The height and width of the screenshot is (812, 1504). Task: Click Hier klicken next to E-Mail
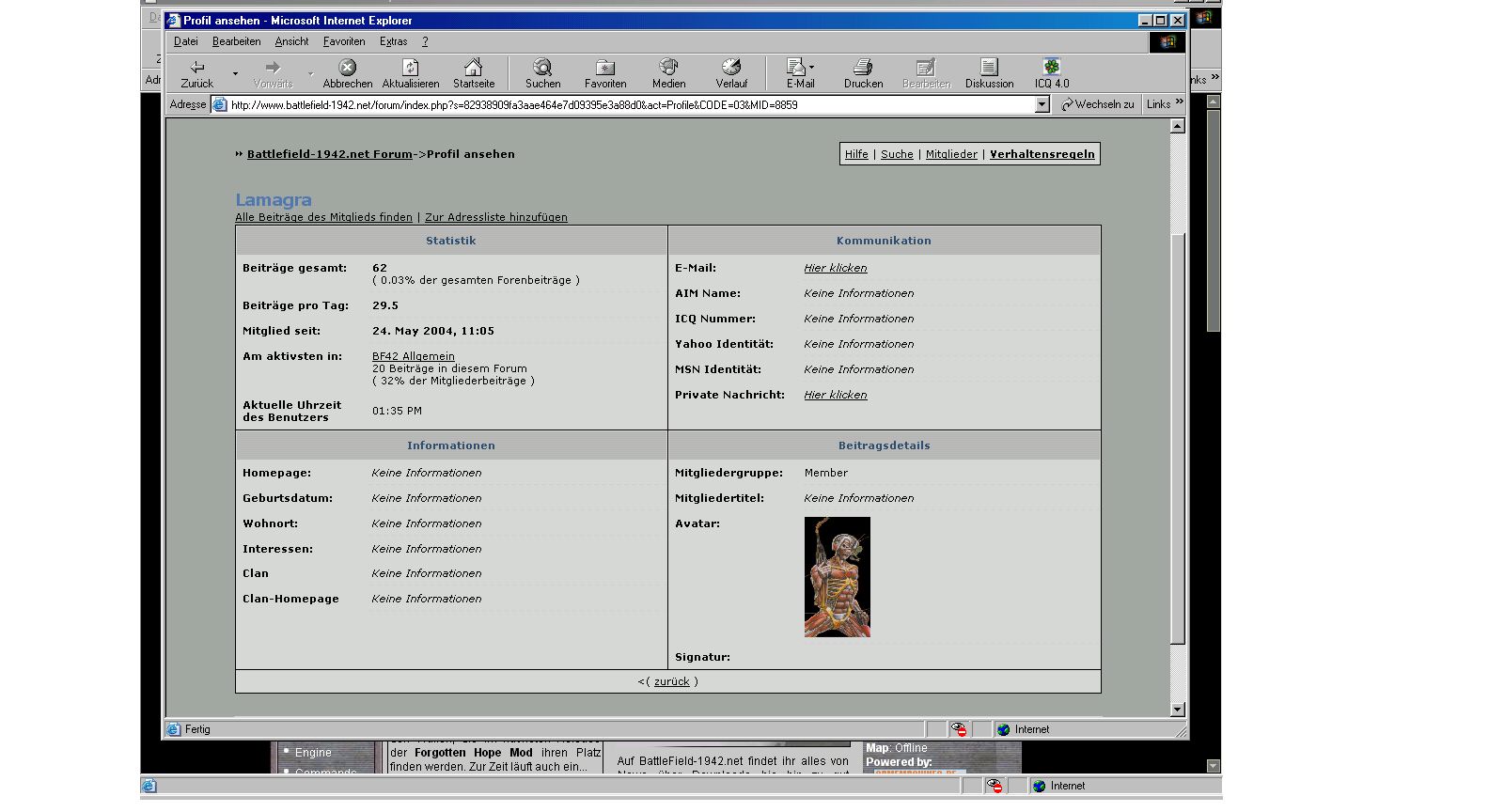pos(836,268)
